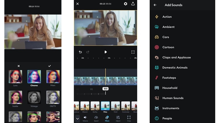Tap the Domestic Animals cat icon
220x123 pixels.
tap(157, 68)
